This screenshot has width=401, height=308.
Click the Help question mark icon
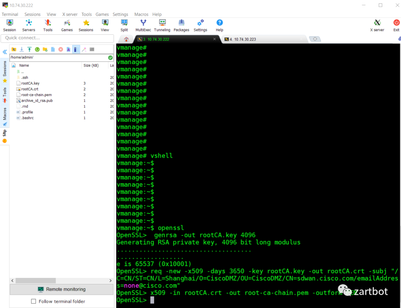pyautogui.click(x=219, y=26)
